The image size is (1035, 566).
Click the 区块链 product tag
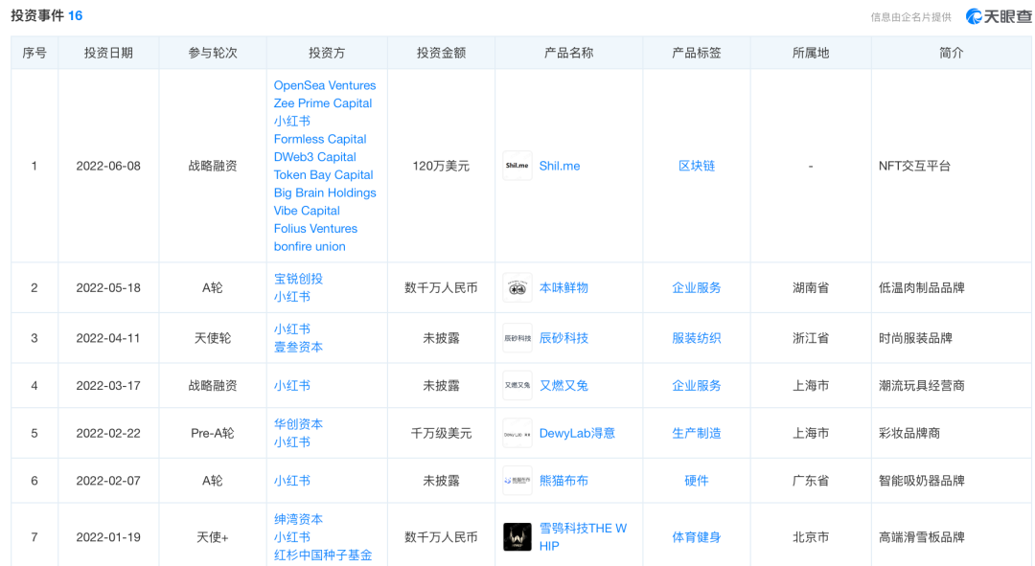[x=697, y=166]
